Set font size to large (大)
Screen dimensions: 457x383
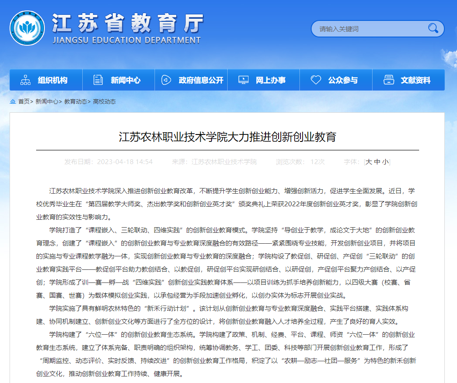tap(369, 162)
